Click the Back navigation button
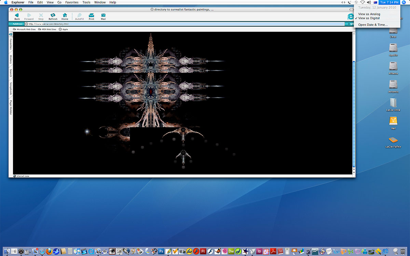410x256 pixels. coord(17,16)
